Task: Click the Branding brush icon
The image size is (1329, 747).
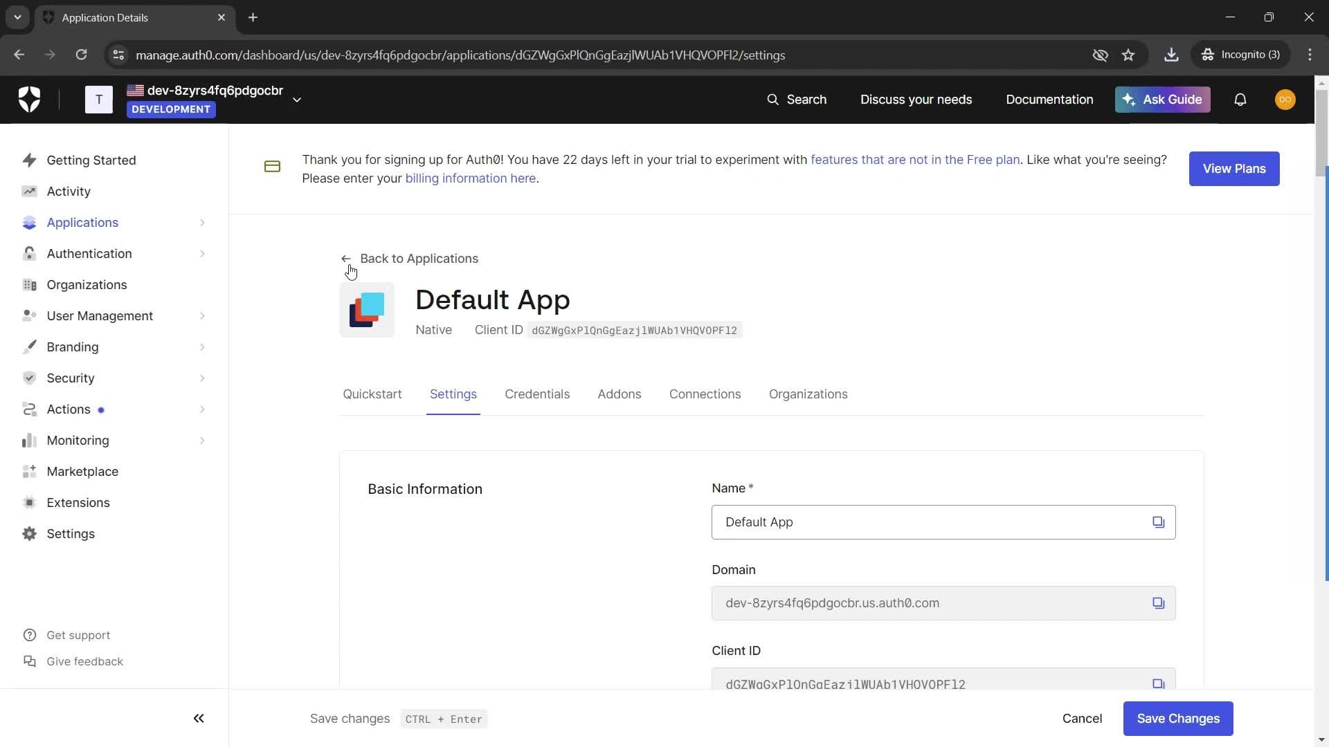Action: [29, 347]
